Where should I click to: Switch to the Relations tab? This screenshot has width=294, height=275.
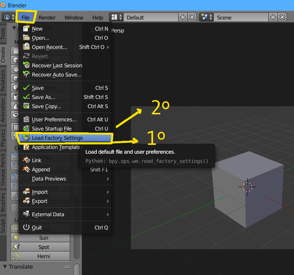pos(3,81)
